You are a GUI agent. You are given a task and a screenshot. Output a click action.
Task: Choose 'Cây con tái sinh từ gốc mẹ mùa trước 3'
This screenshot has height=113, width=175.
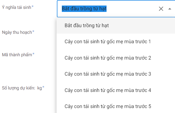pos(108,74)
